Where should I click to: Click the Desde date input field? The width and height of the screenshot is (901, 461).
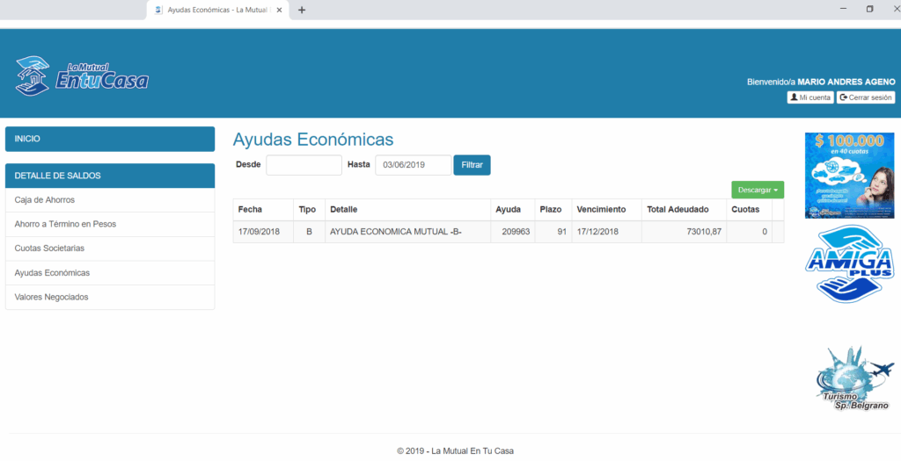pyautogui.click(x=304, y=165)
